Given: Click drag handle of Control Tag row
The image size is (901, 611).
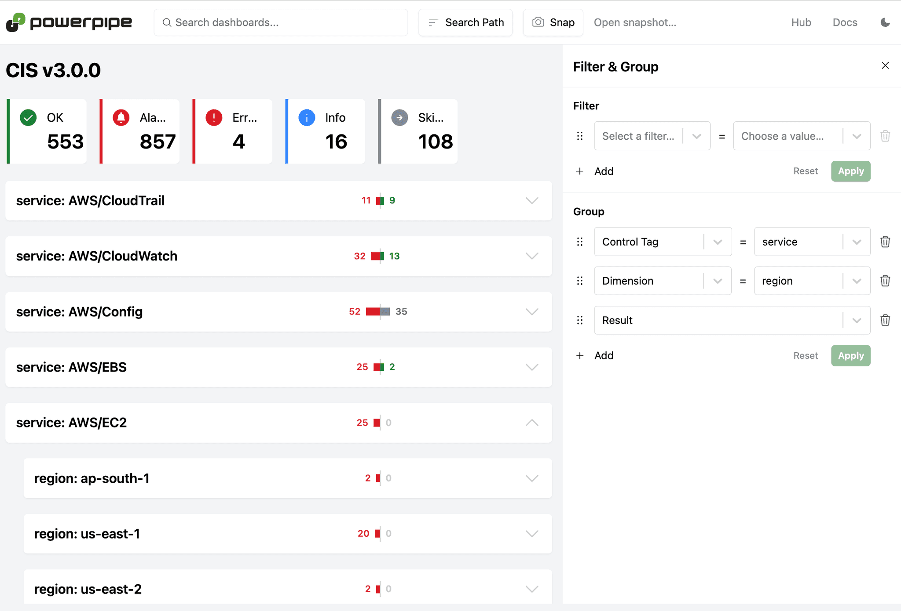Looking at the screenshot, I should click(x=580, y=242).
